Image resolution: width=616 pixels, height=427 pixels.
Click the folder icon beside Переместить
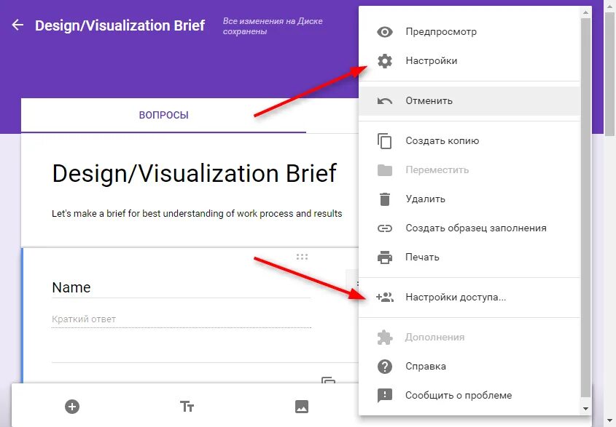click(385, 170)
